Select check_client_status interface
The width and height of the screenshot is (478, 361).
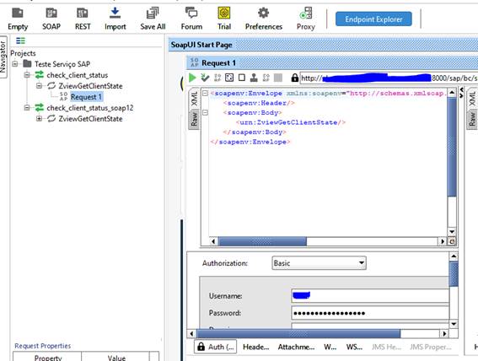point(78,75)
